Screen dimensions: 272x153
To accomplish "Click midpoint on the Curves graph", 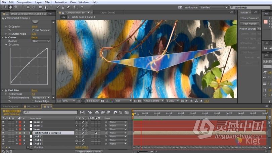I will click(x=29, y=63).
